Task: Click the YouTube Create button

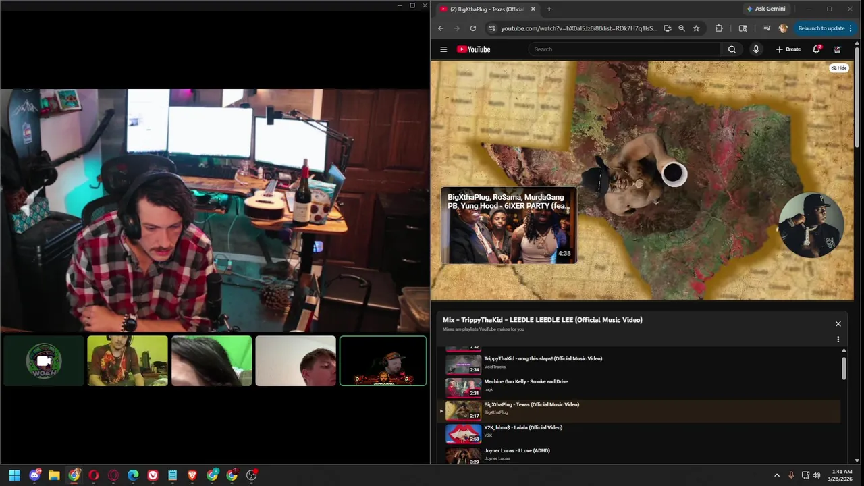Action: click(788, 49)
